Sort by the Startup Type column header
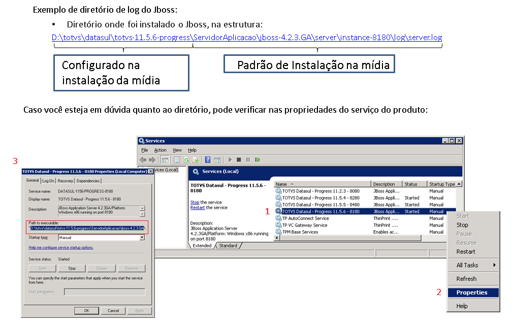 (442, 184)
